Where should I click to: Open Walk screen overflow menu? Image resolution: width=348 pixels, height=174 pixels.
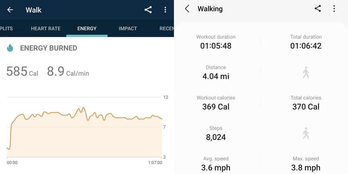click(x=165, y=10)
